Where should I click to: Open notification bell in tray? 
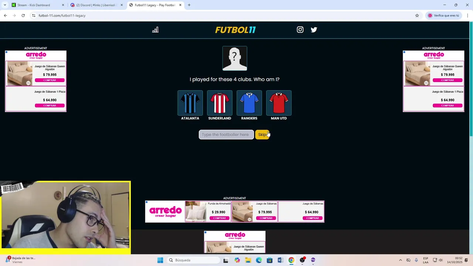click(466, 260)
